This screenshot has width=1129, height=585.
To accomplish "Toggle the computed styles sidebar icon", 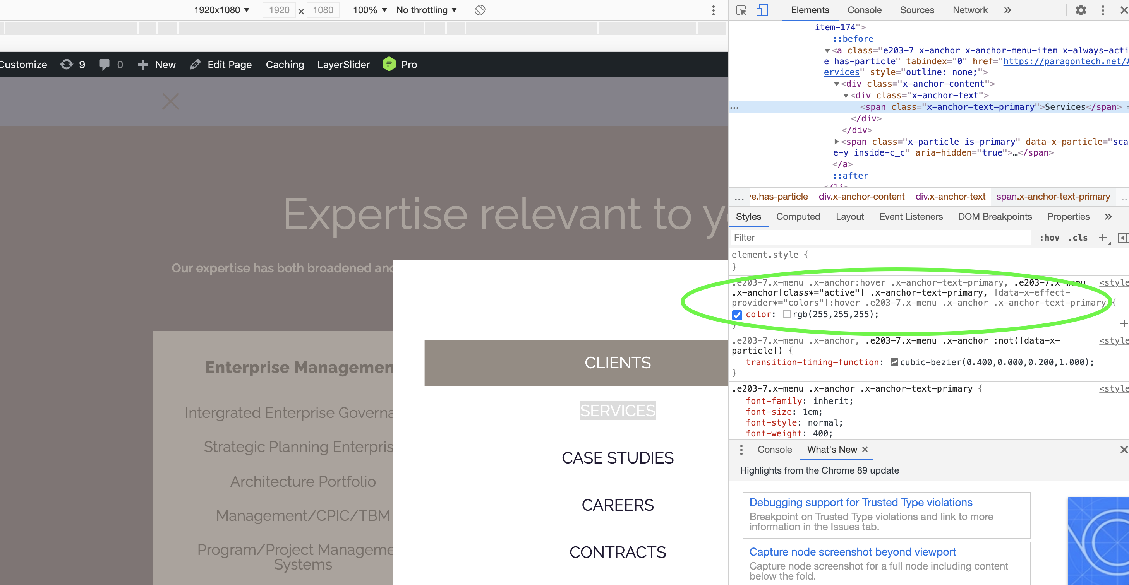I will point(1123,237).
